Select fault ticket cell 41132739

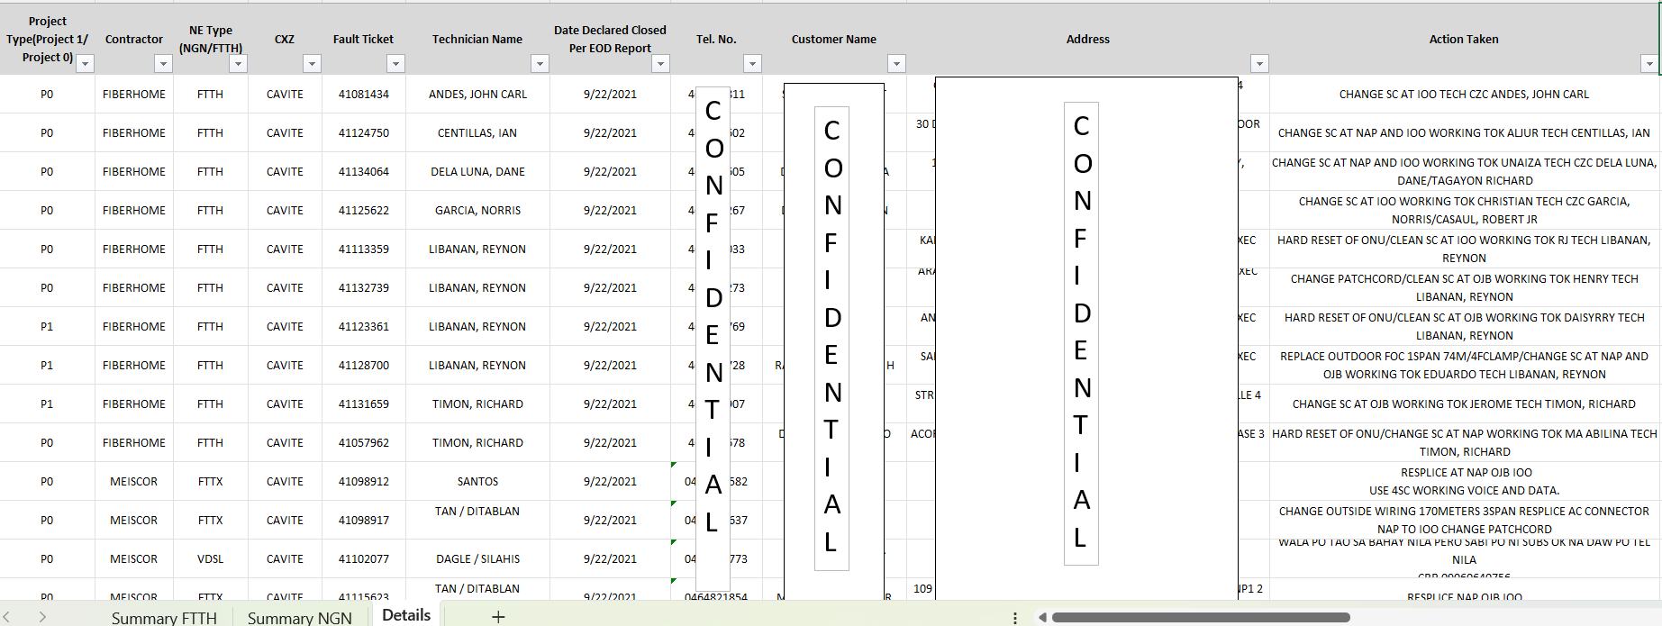tap(364, 287)
